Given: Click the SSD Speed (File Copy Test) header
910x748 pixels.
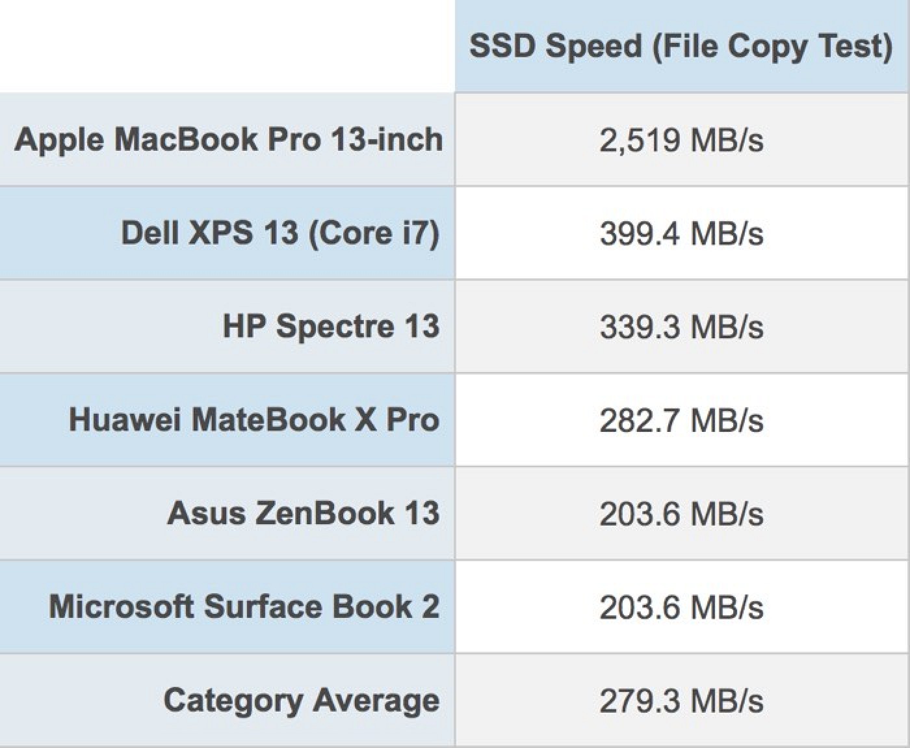Looking at the screenshot, I should pos(681,47).
